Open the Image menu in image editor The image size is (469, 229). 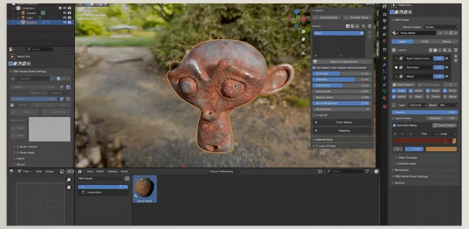[49, 171]
